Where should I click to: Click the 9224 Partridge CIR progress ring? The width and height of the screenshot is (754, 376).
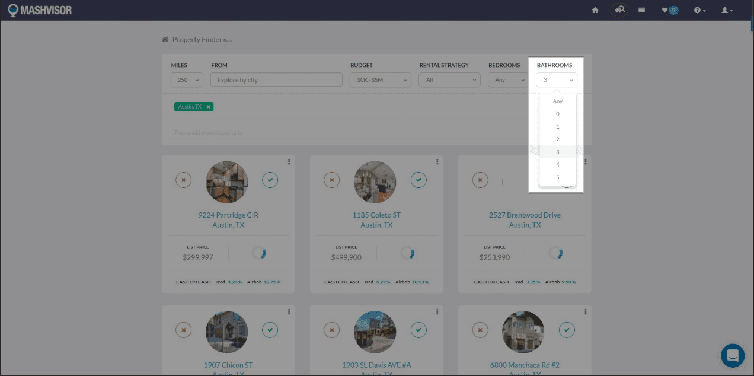tap(260, 252)
